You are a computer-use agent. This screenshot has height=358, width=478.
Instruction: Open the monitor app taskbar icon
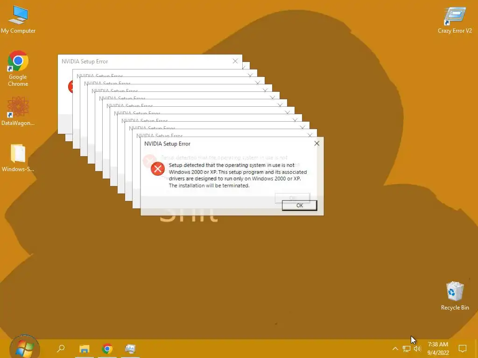pos(130,349)
